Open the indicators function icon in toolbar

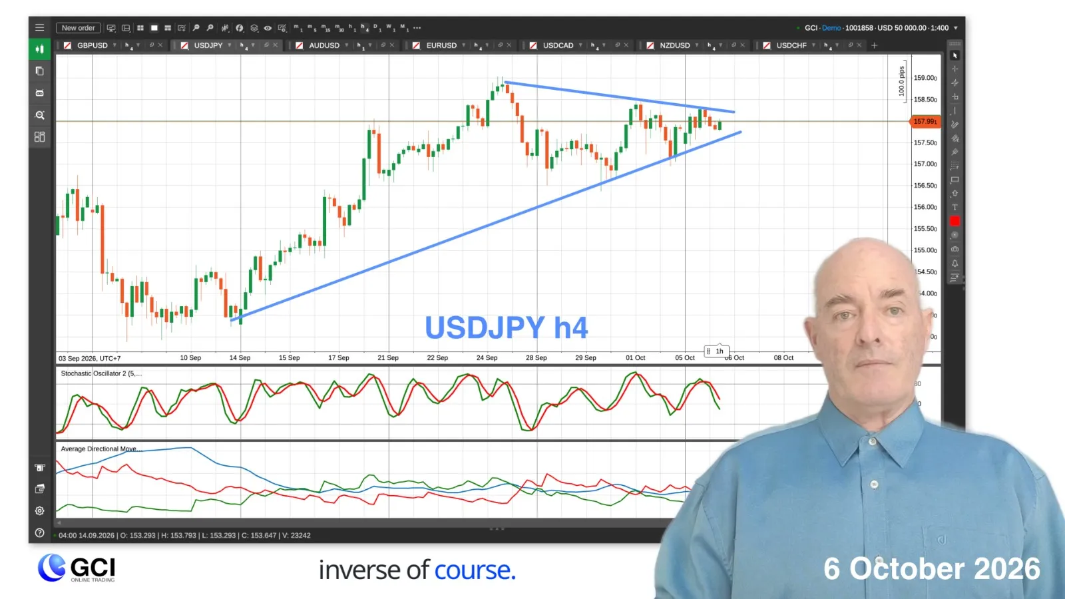click(x=239, y=28)
